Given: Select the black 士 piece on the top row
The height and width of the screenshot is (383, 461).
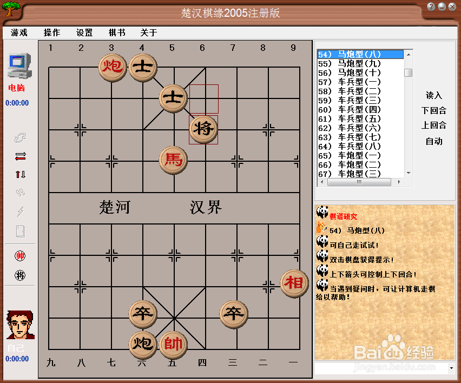Looking at the screenshot, I should click(x=143, y=68).
